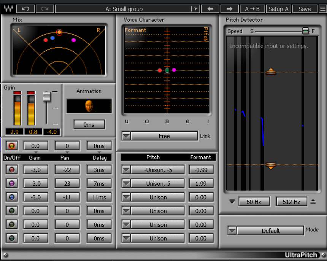The height and width of the screenshot is (261, 327).
Task: Open pitch dropdown for blue voice Unison
Action: coord(126,197)
